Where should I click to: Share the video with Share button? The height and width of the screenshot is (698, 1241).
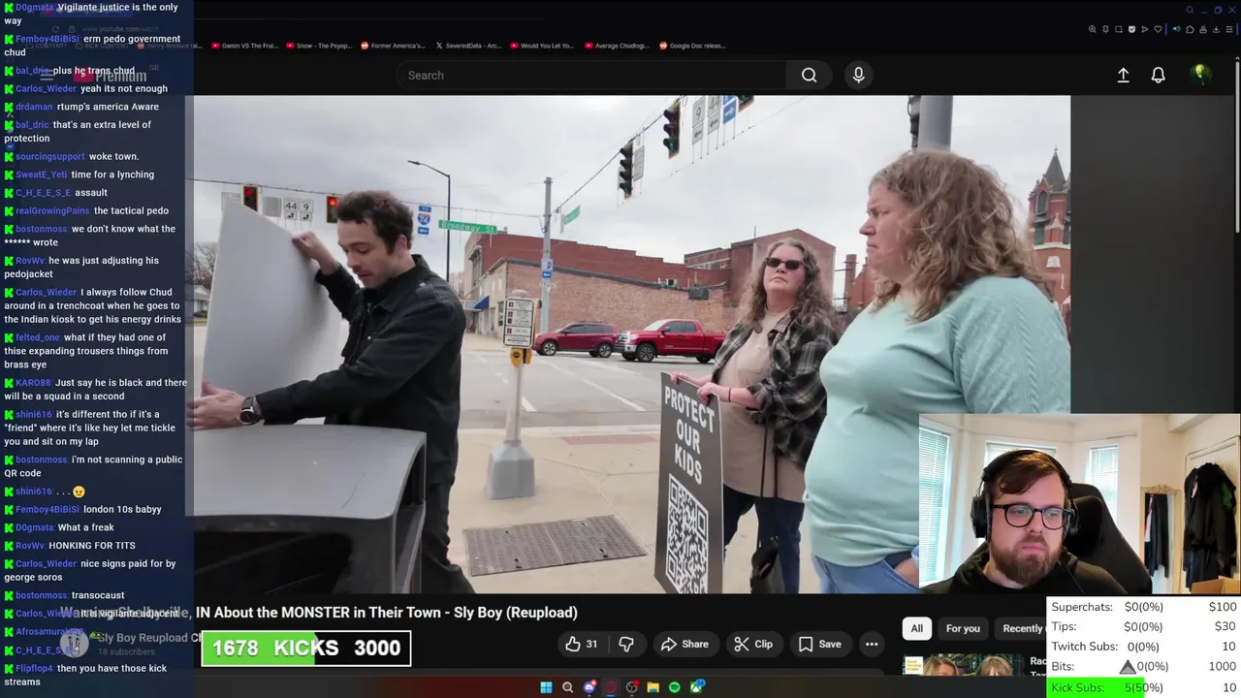point(684,644)
